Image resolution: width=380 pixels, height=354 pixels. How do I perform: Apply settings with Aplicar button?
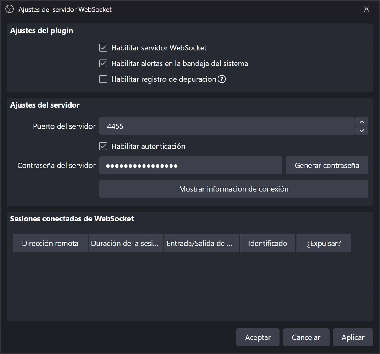pos(353,337)
